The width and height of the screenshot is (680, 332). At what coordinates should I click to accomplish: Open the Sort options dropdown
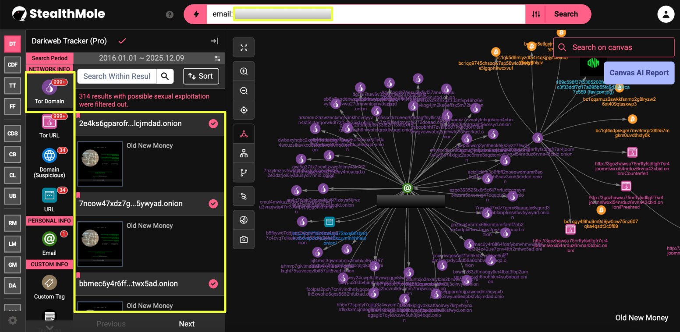[200, 76]
